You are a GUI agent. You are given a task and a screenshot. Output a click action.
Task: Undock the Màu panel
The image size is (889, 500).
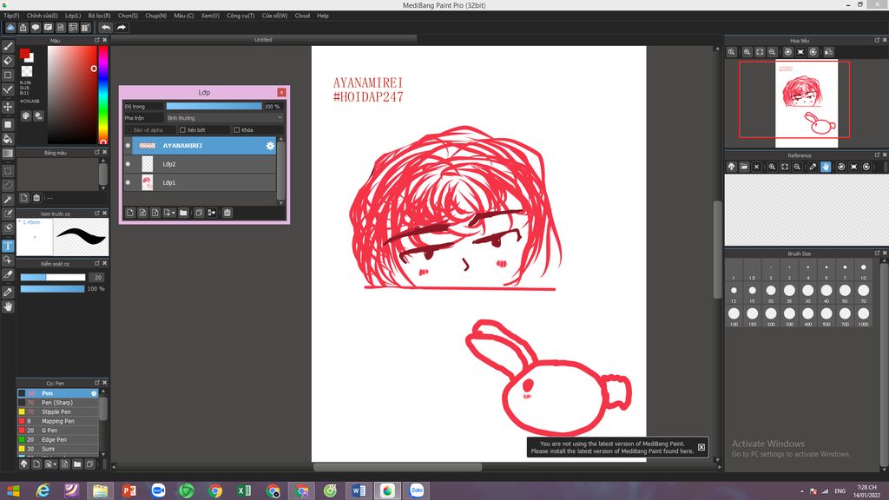tap(97, 40)
